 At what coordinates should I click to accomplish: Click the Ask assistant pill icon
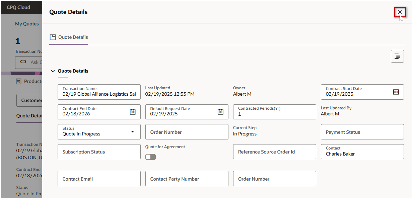[23, 62]
